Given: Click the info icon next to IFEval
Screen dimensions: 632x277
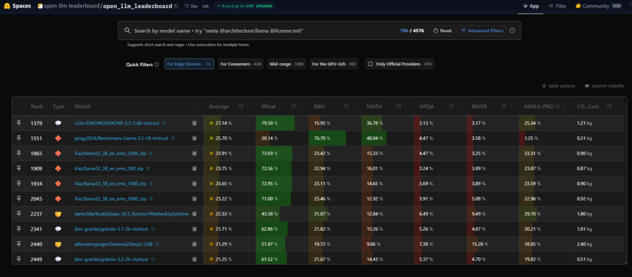Looking at the screenshot, I should [x=293, y=107].
